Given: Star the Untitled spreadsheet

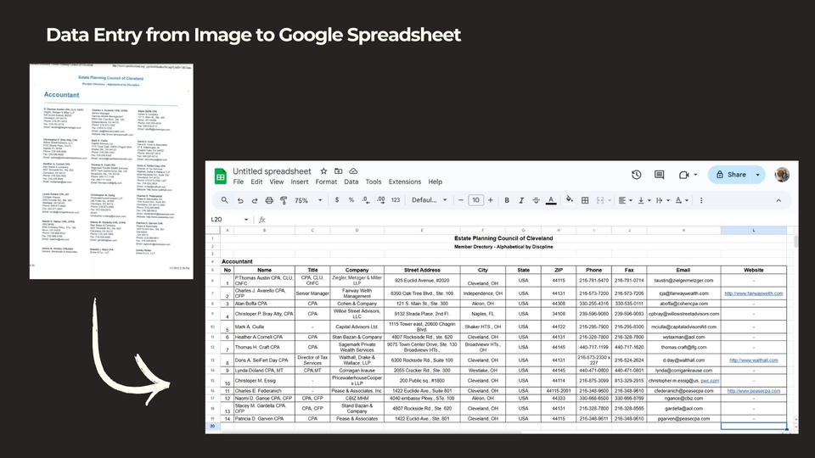Looking at the screenshot, I should click(323, 170).
